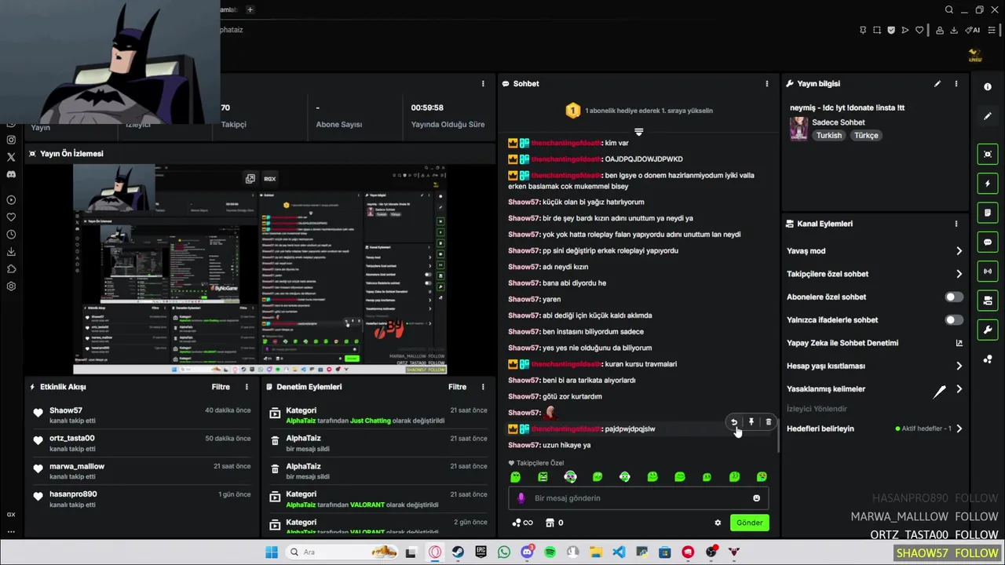Open Visual Studio Code from taskbar
This screenshot has height=565, width=1005.
point(619,552)
